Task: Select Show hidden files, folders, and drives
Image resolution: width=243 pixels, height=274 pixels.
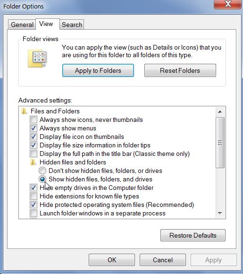Action: point(42,179)
